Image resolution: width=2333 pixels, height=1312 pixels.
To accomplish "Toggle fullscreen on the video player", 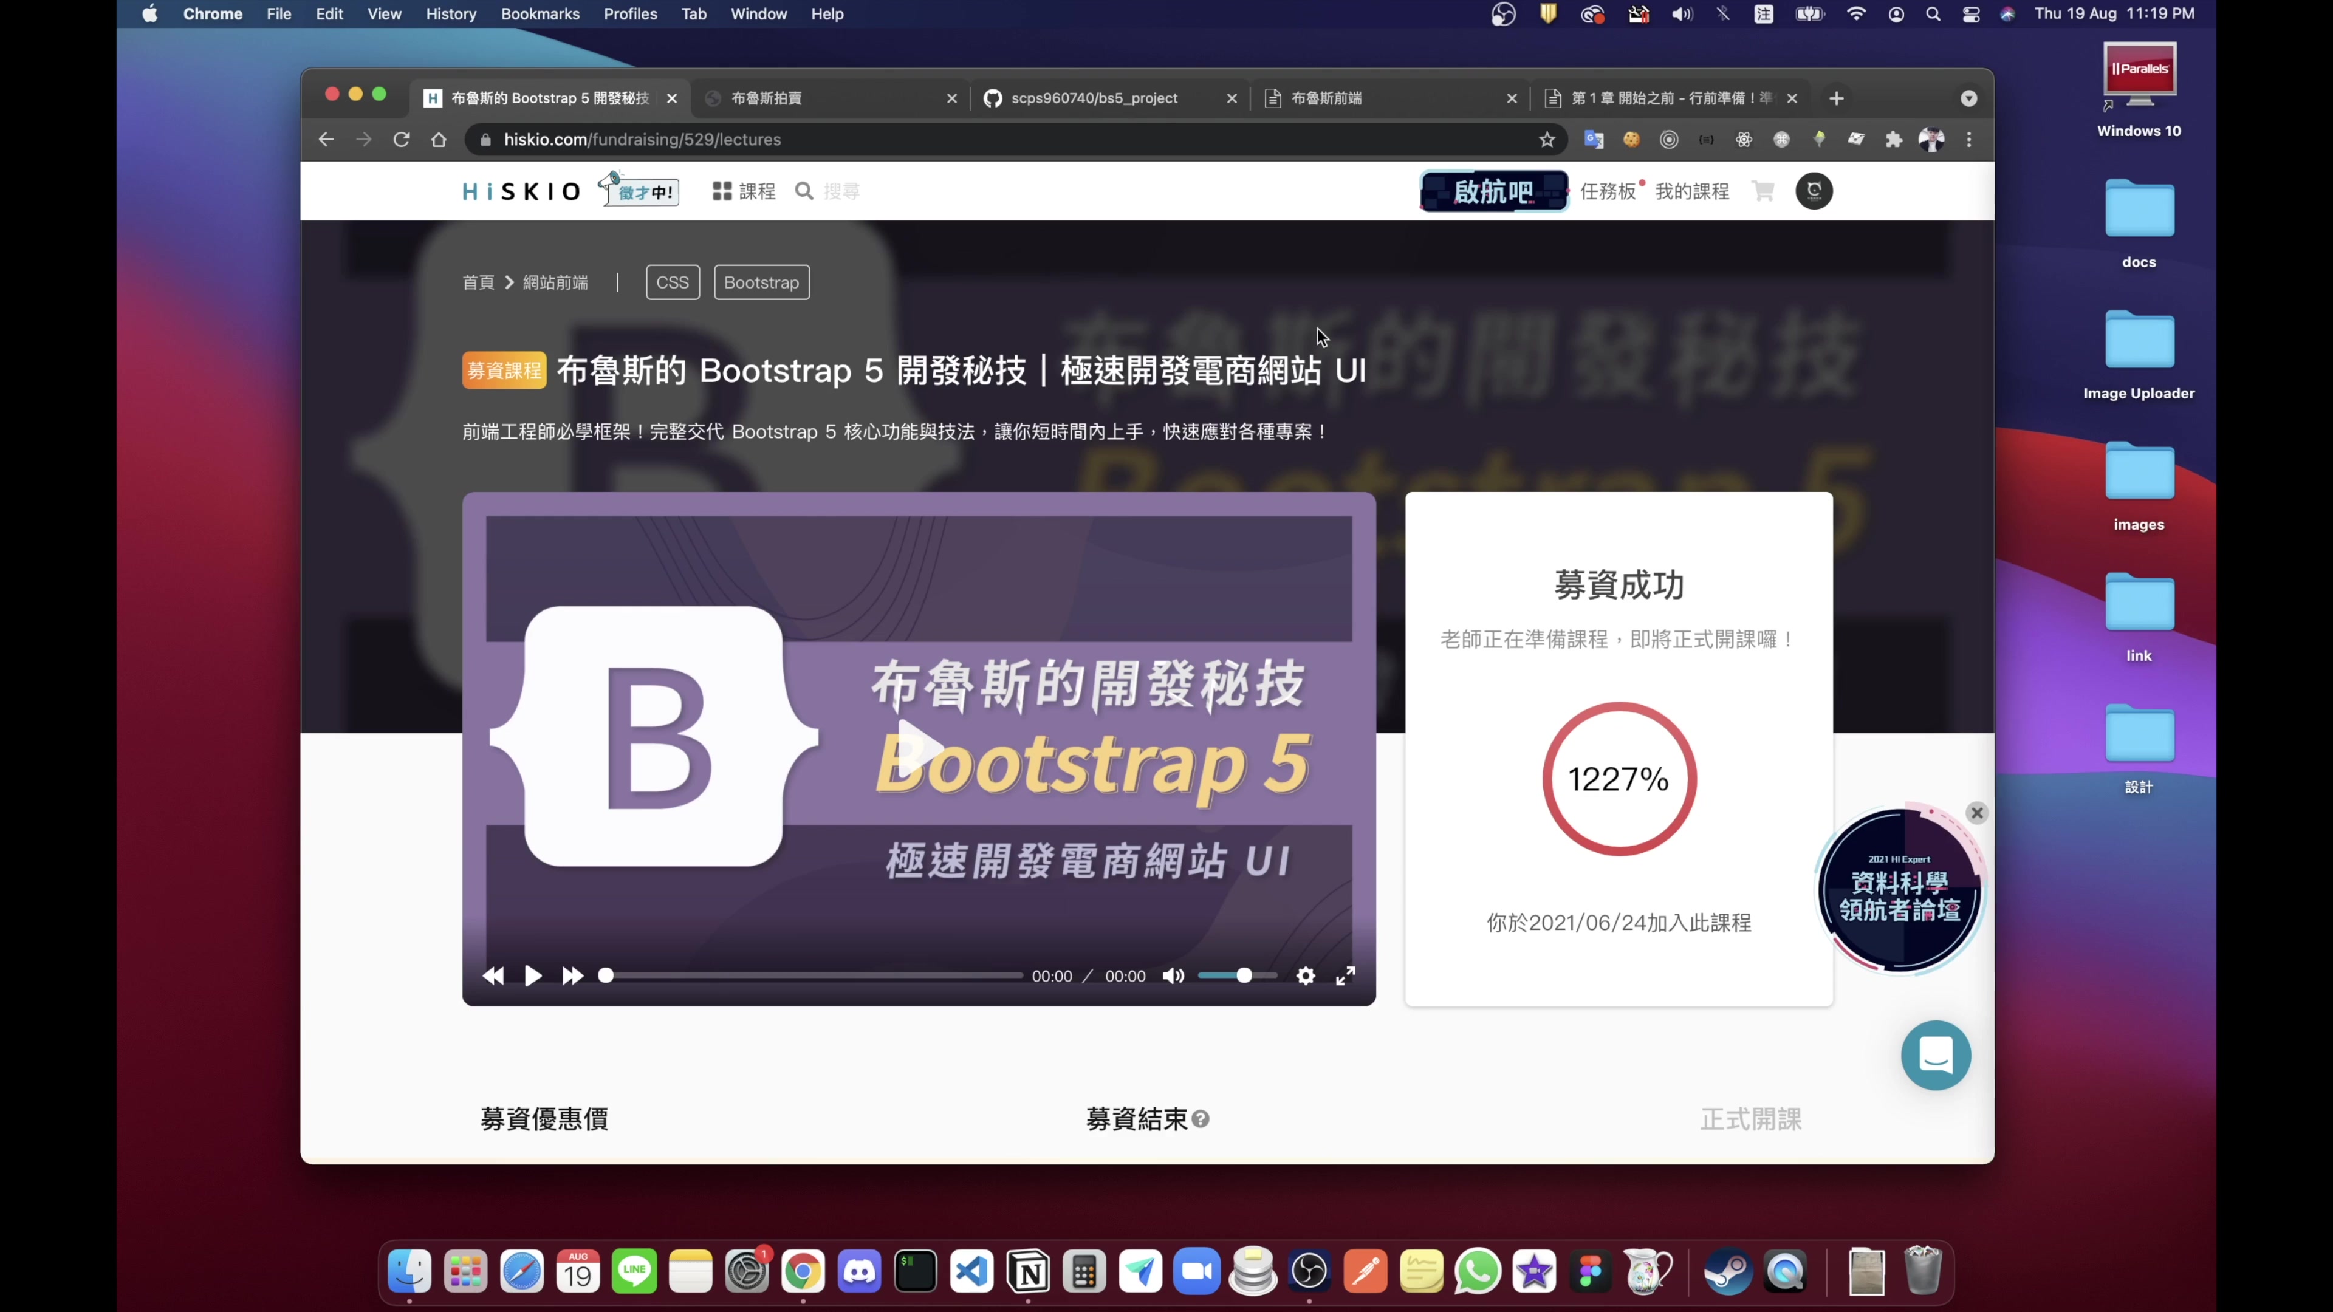I will coord(1346,976).
